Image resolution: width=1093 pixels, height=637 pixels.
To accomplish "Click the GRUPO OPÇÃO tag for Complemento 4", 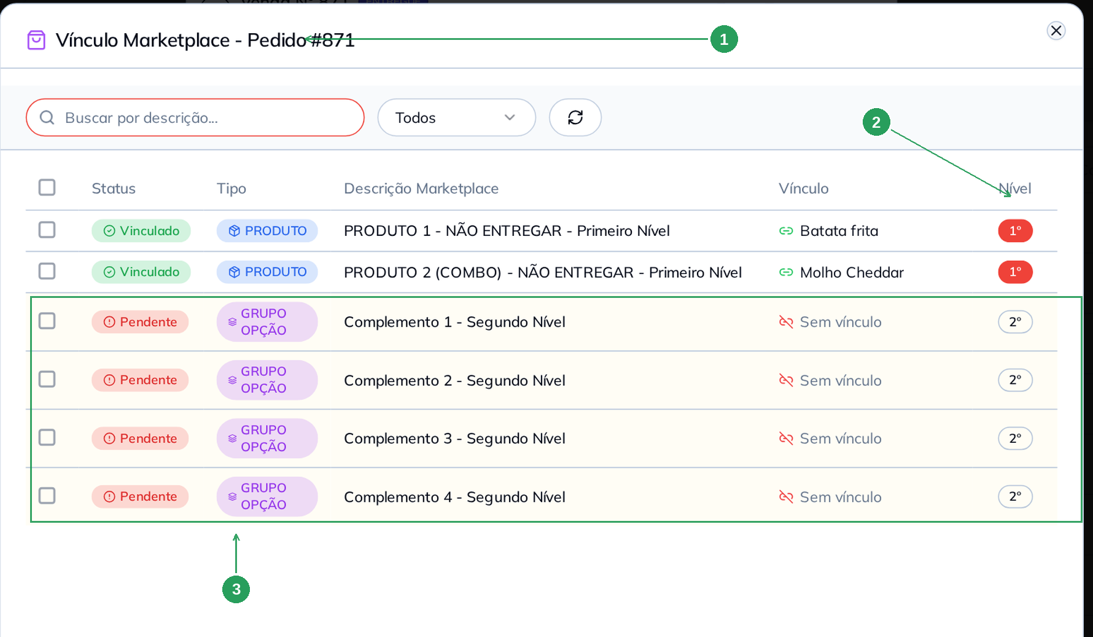I will pos(267,496).
